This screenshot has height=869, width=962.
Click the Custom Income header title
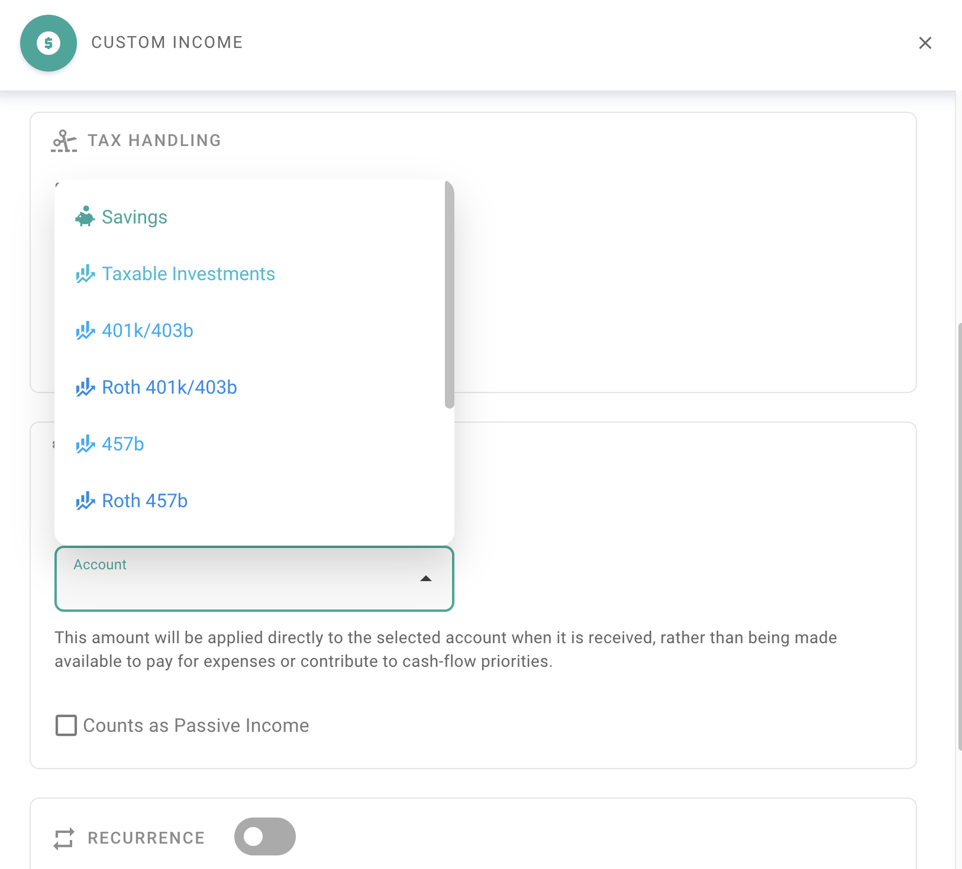(167, 41)
